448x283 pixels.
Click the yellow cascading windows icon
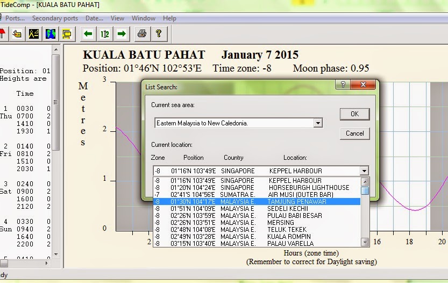tap(67, 34)
